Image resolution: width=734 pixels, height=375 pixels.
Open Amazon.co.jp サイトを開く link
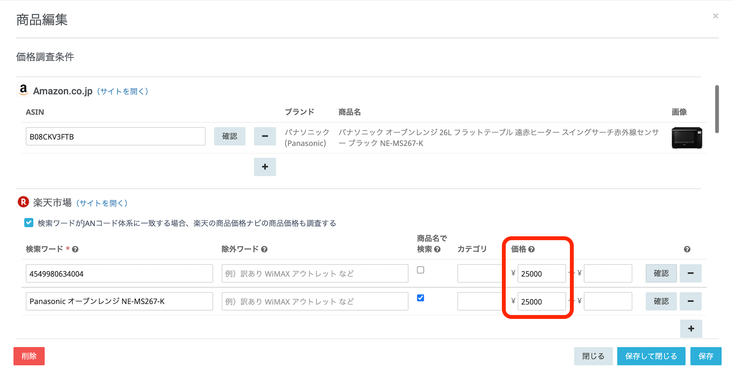[123, 91]
